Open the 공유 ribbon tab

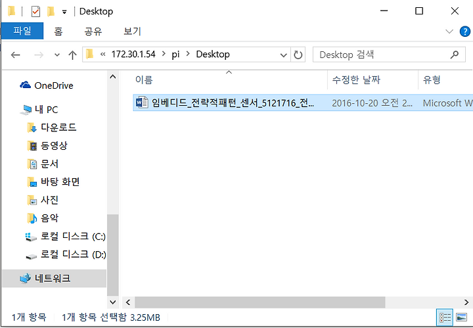93,31
